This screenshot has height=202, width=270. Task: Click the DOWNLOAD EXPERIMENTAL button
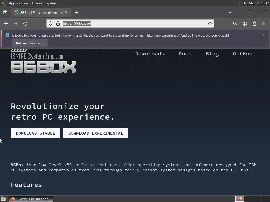(x=95, y=133)
